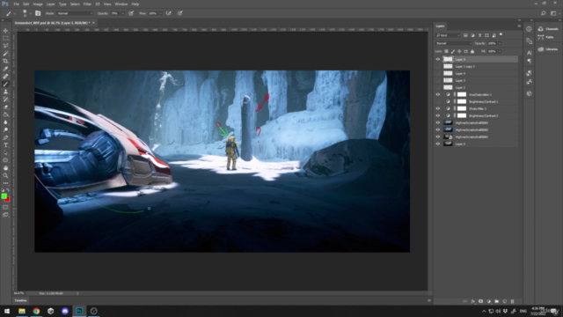The width and height of the screenshot is (563, 317).
Task: Open the layer filter Kind dropdown
Action: pyautogui.click(x=448, y=35)
